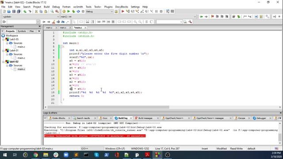
Task: Open the Settings menu
Action: [135, 7]
